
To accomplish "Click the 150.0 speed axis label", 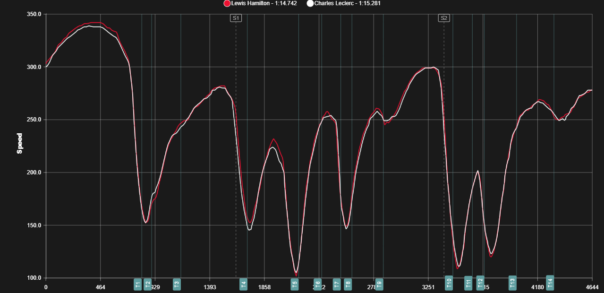I will tap(34, 225).
